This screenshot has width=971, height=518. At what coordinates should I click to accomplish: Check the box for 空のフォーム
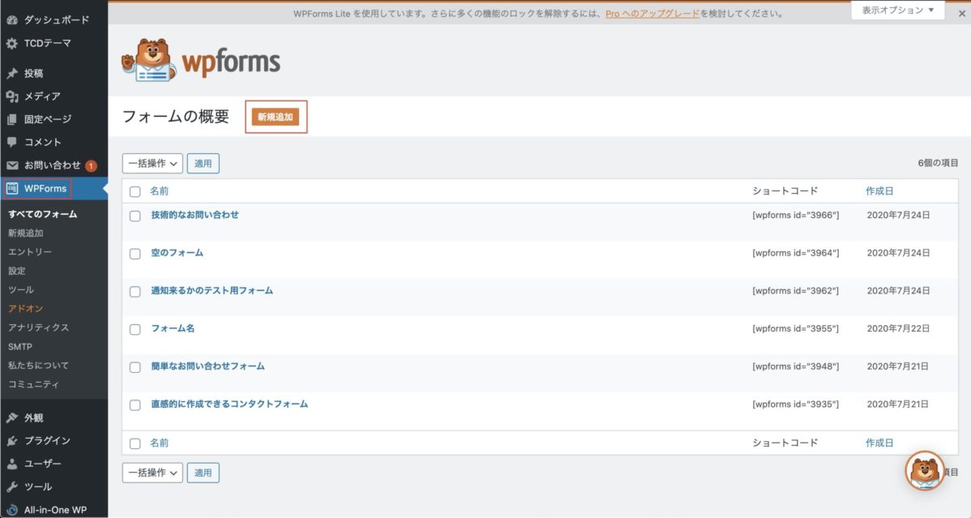coord(135,254)
